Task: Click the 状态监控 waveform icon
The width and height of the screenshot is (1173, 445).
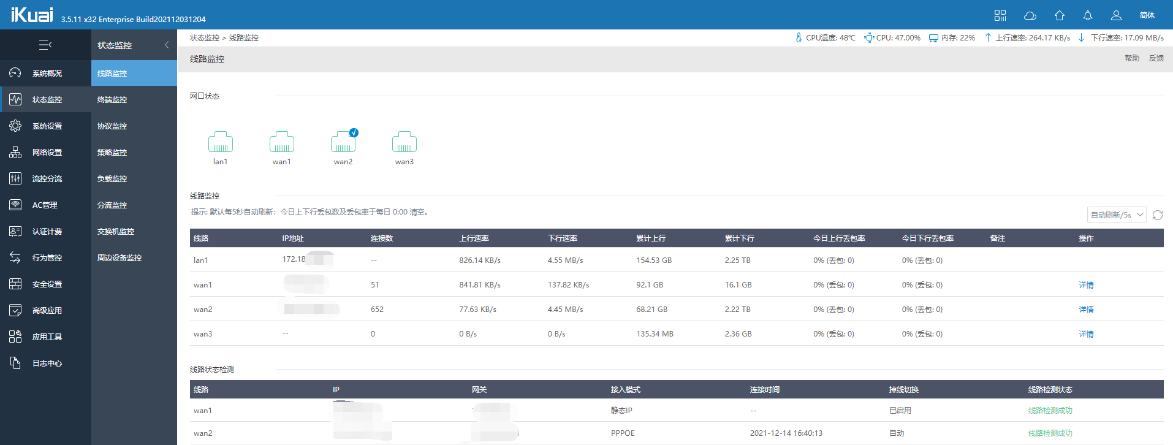Action: point(15,99)
